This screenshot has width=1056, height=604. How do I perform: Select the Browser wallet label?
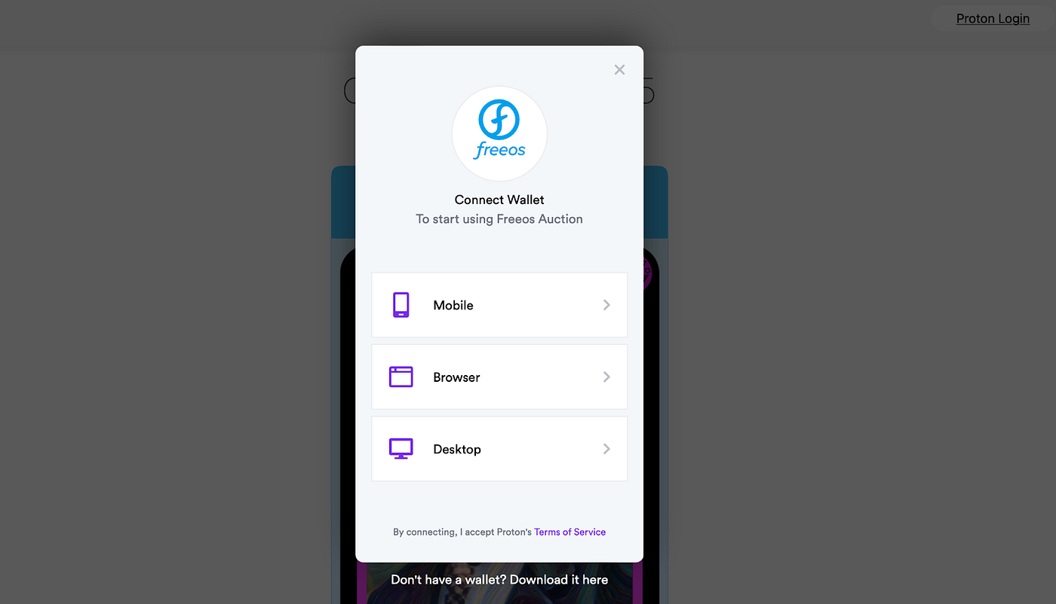456,377
